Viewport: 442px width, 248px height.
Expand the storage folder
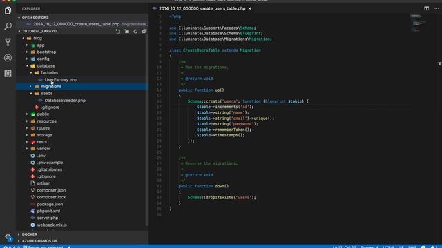pos(44,135)
